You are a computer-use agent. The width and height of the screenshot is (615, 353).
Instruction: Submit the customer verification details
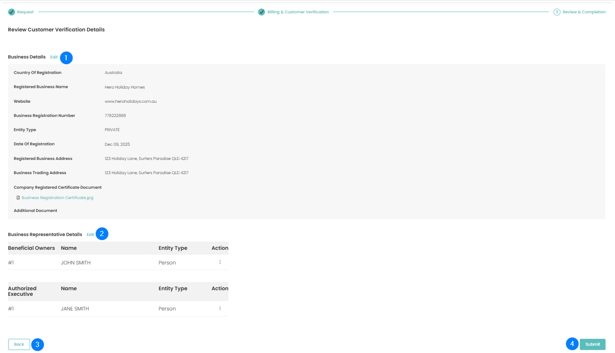point(592,344)
